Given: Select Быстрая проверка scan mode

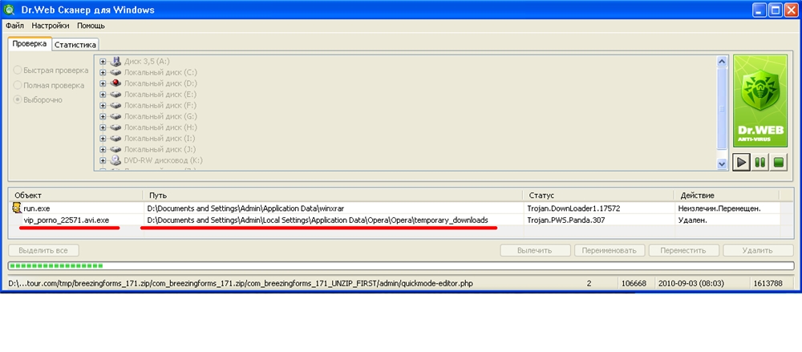Looking at the screenshot, I should [51, 70].
